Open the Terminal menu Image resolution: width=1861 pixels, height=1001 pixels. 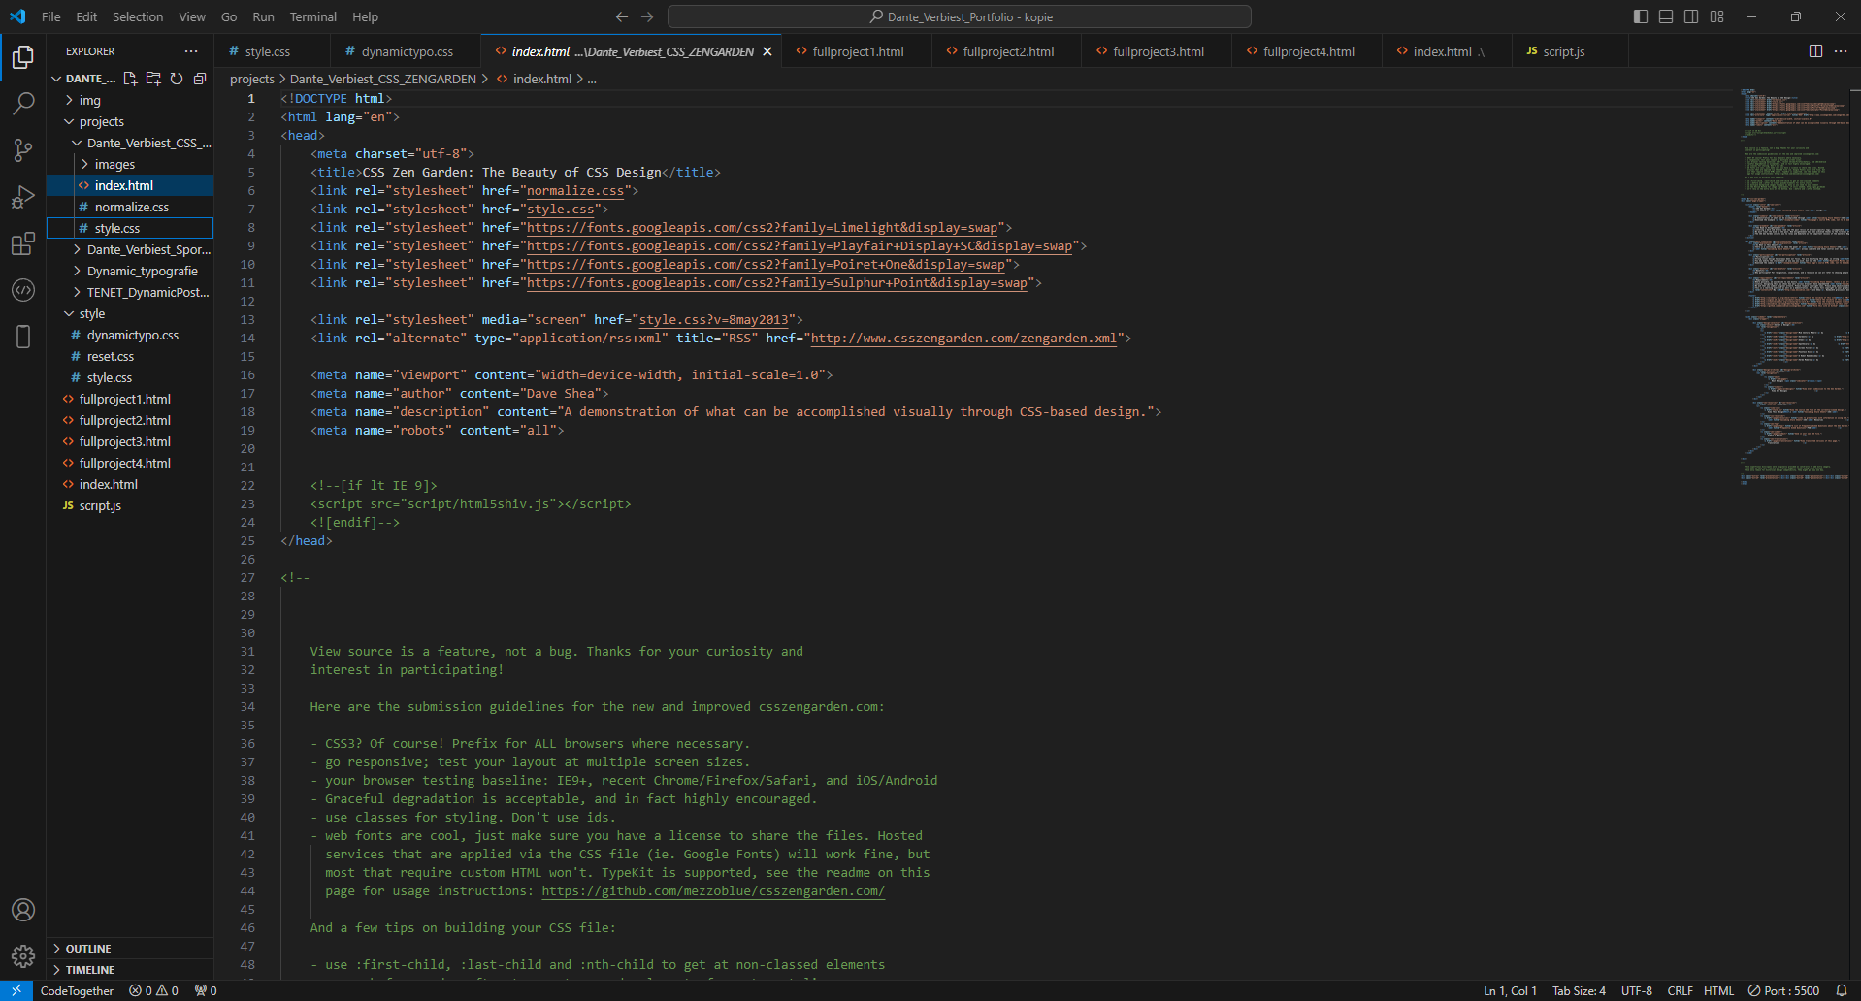pyautogui.click(x=312, y=16)
